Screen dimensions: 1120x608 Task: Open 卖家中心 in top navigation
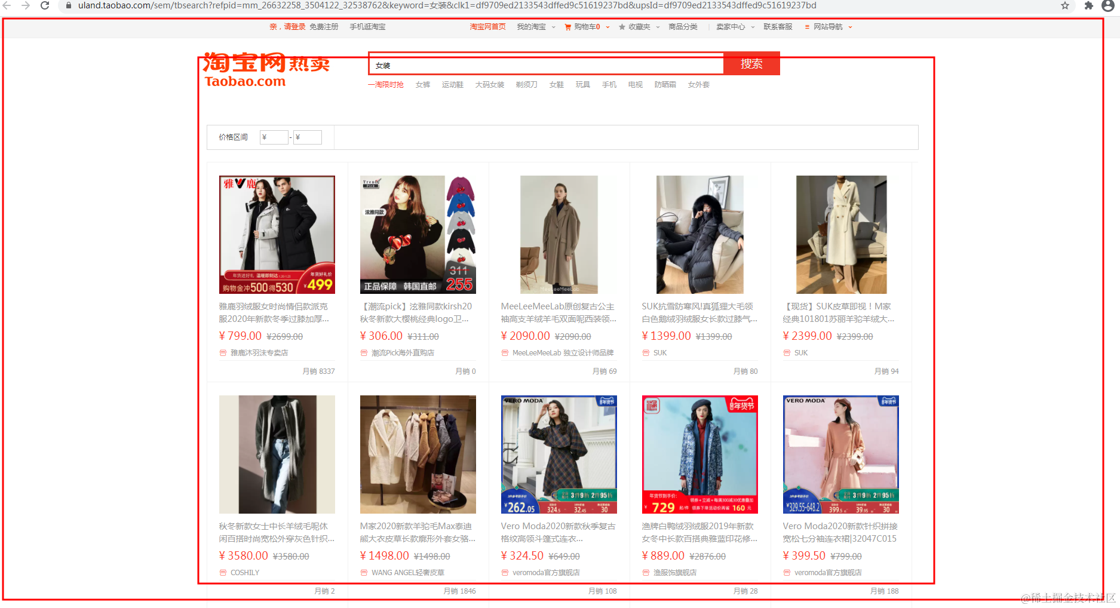tap(731, 27)
